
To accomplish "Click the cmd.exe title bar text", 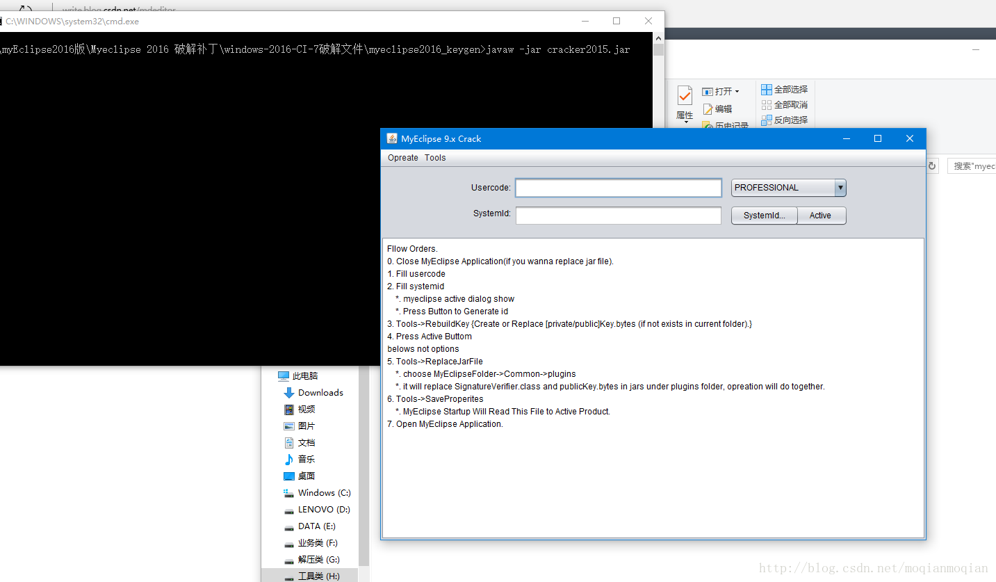I will 72,22.
